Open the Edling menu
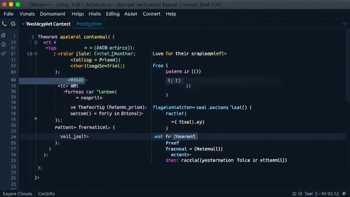Image resolution: width=350 pixels, height=197 pixels. 113,14
